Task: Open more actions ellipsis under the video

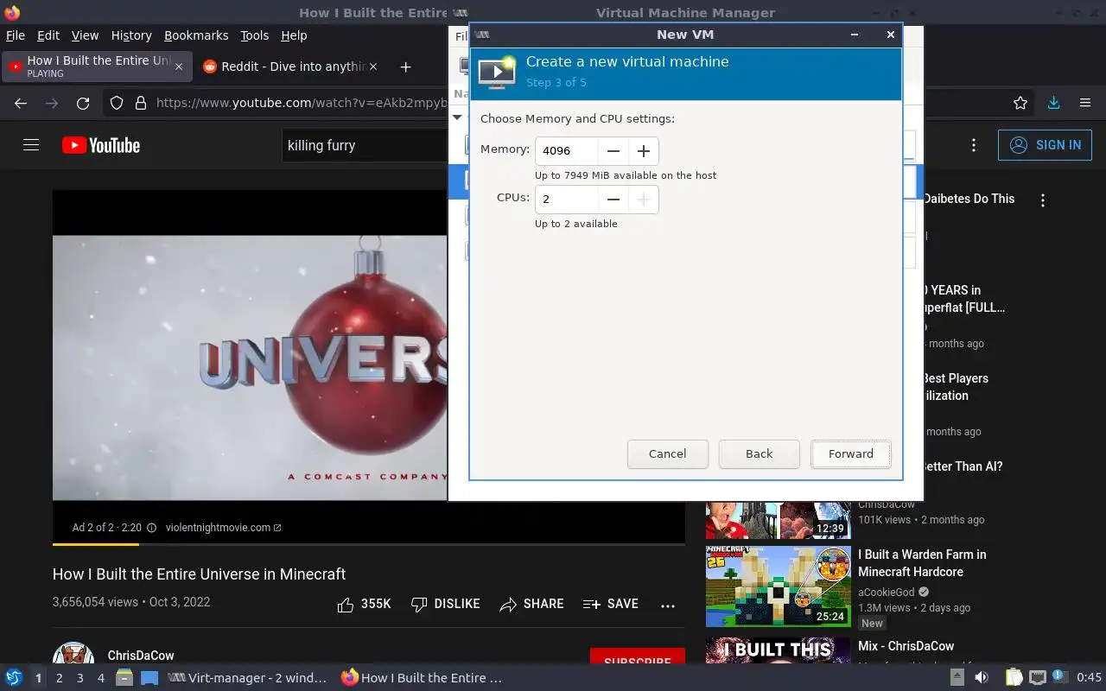Action: 668,605
